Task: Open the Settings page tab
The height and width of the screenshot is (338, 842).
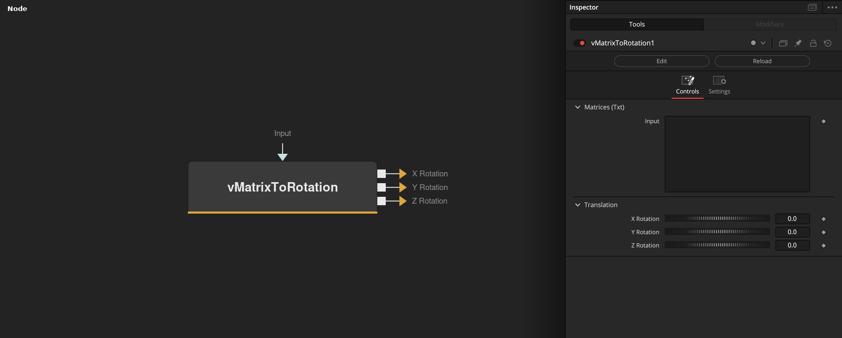Action: pos(719,86)
